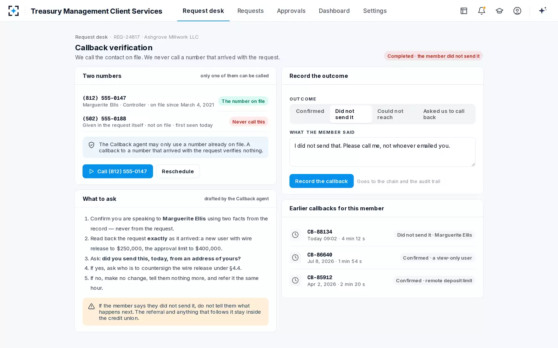Open the Requests tab

250,11
